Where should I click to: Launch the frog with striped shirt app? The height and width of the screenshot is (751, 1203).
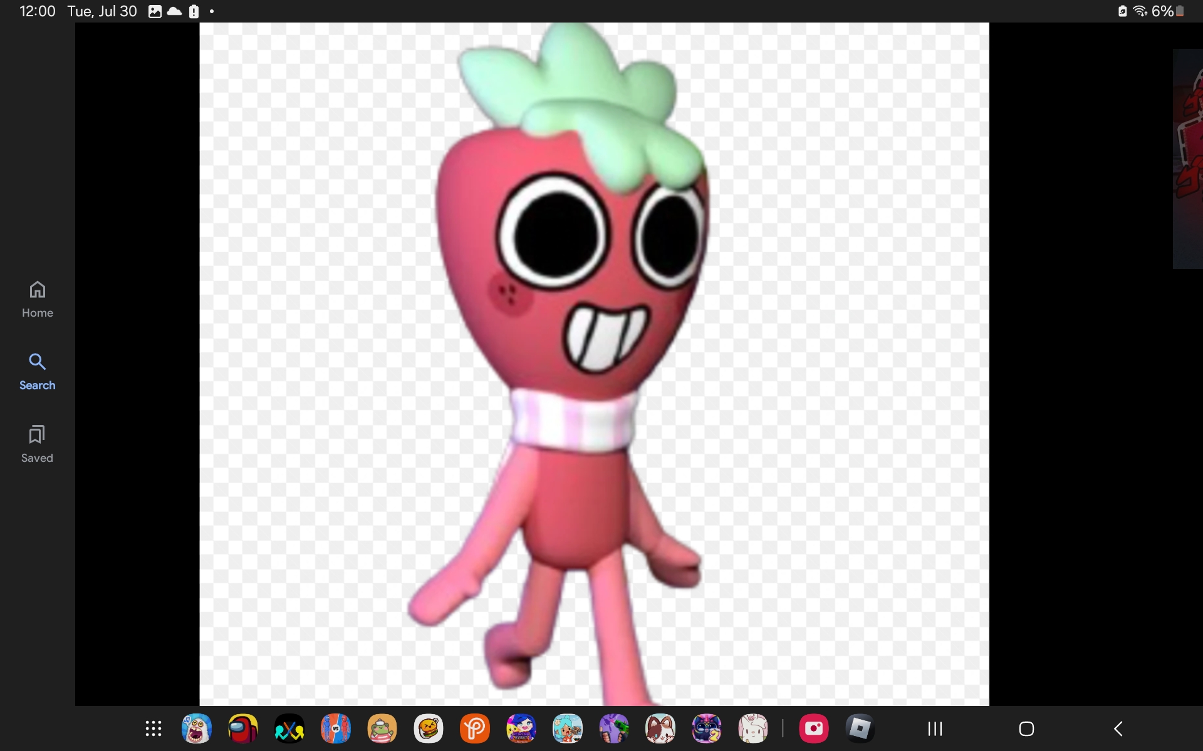point(382,728)
